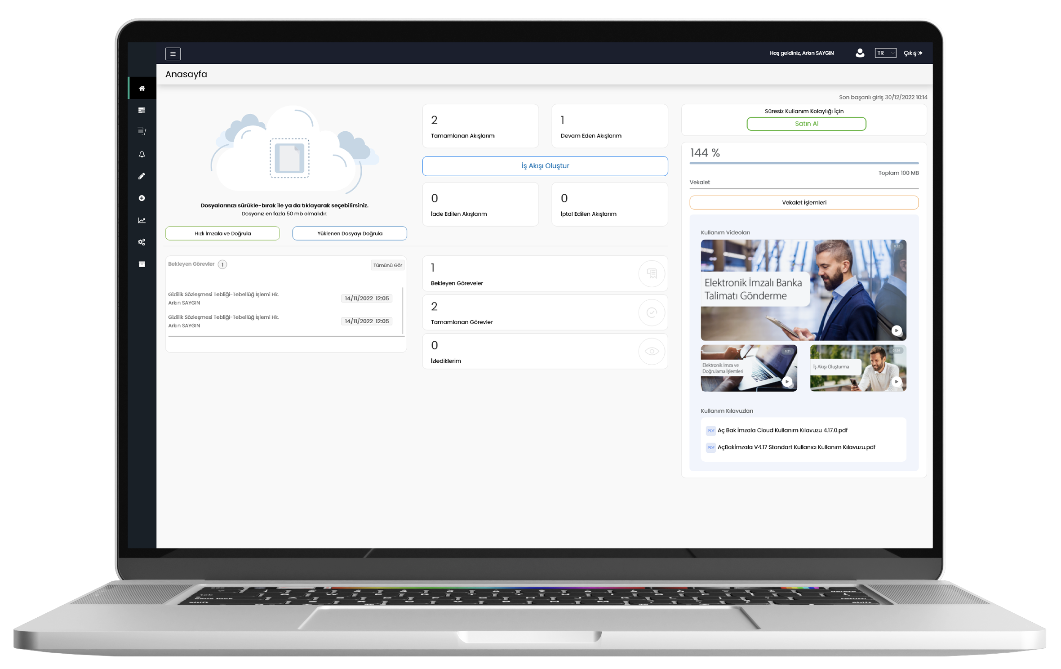
Task: Open the server list sidebar icon
Action: [142, 110]
